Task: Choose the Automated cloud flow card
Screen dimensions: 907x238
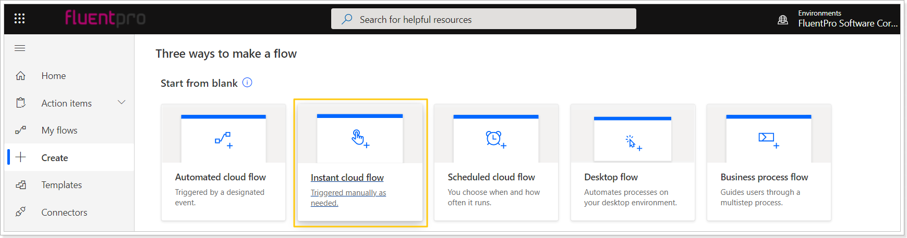Action: (223, 162)
